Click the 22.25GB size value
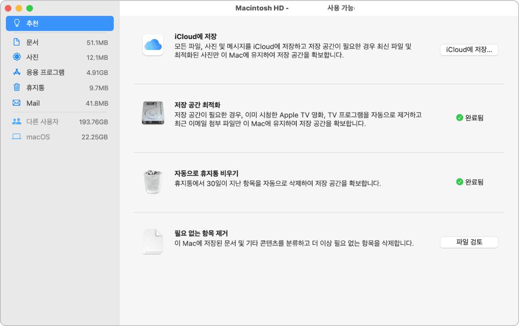Screen dimensions: 519x326 click(x=95, y=137)
